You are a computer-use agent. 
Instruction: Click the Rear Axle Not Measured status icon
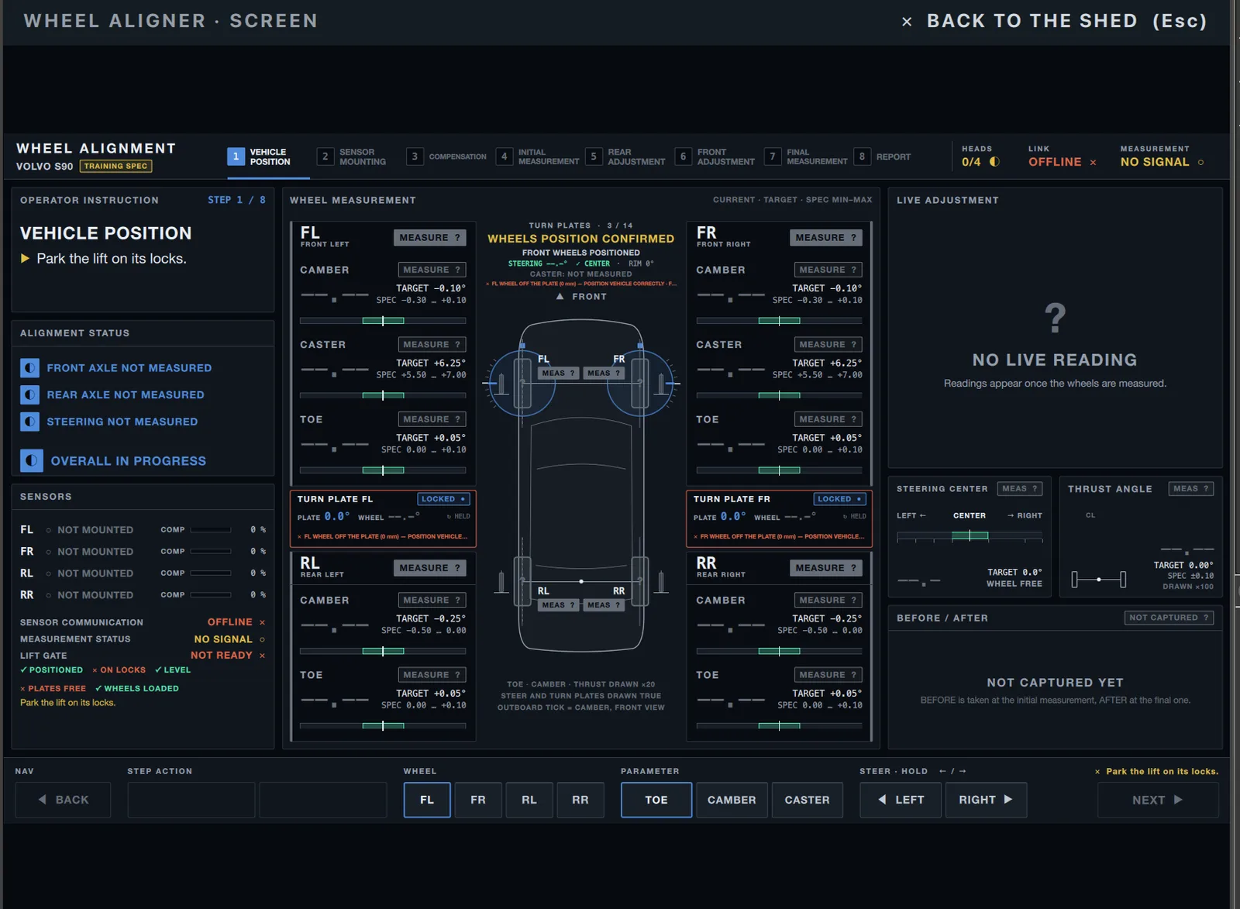[29, 394]
